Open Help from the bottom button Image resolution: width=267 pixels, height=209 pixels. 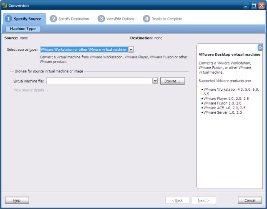click(x=17, y=200)
